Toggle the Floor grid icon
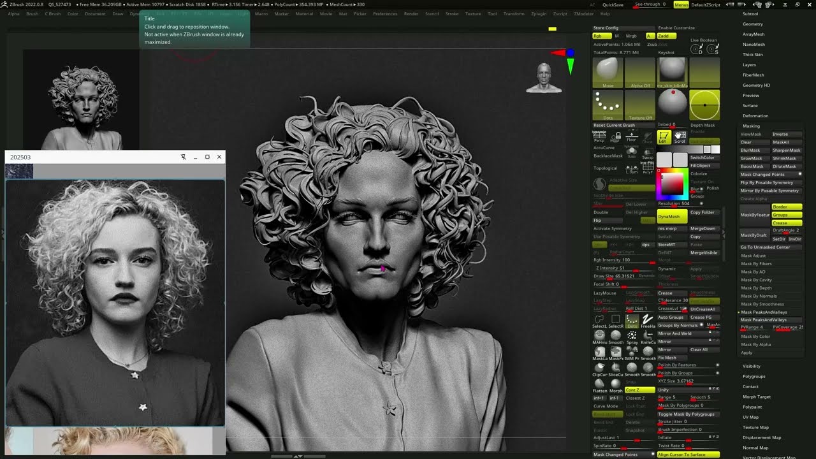816x459 pixels. tap(631, 136)
